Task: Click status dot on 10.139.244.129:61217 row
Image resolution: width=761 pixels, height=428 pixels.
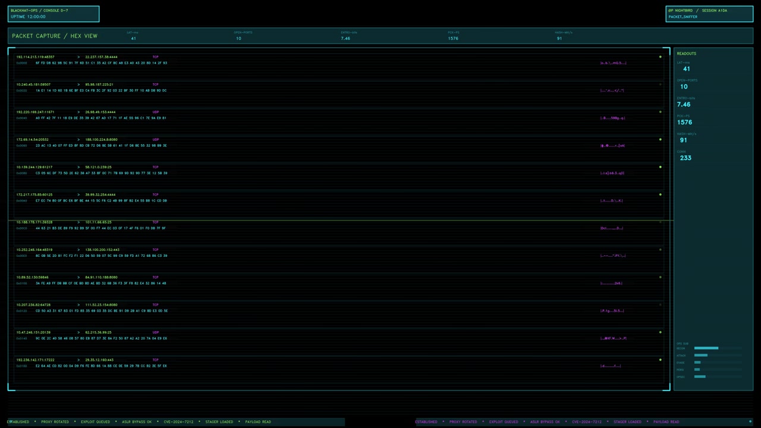Action: [x=660, y=167]
